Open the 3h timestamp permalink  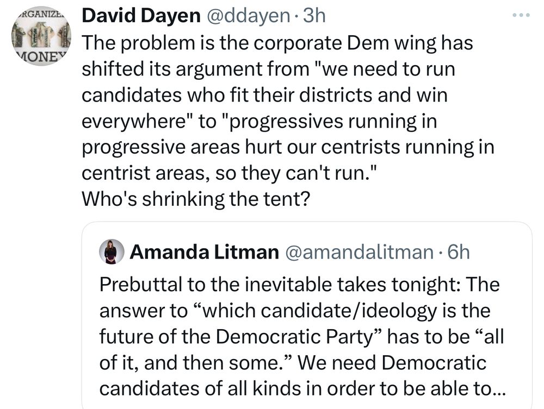[x=314, y=16]
